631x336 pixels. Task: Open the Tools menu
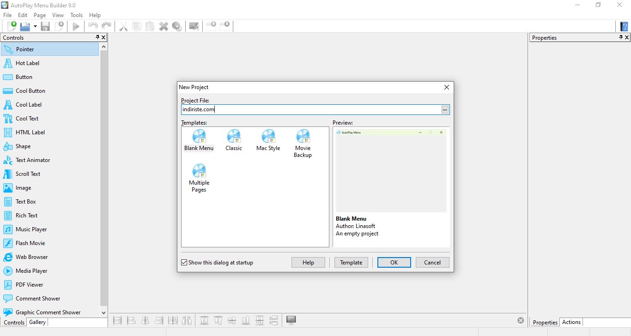click(x=77, y=15)
